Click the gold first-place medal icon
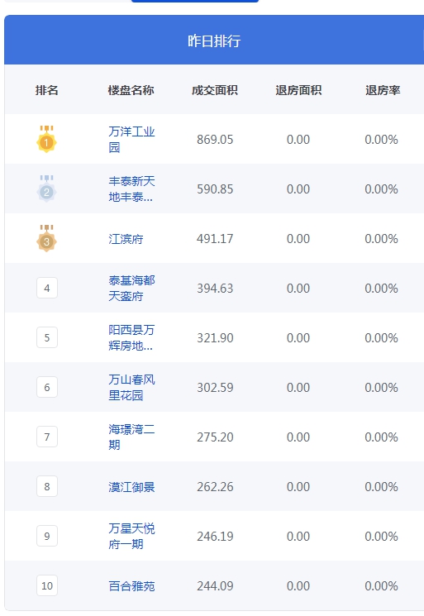 47,139
